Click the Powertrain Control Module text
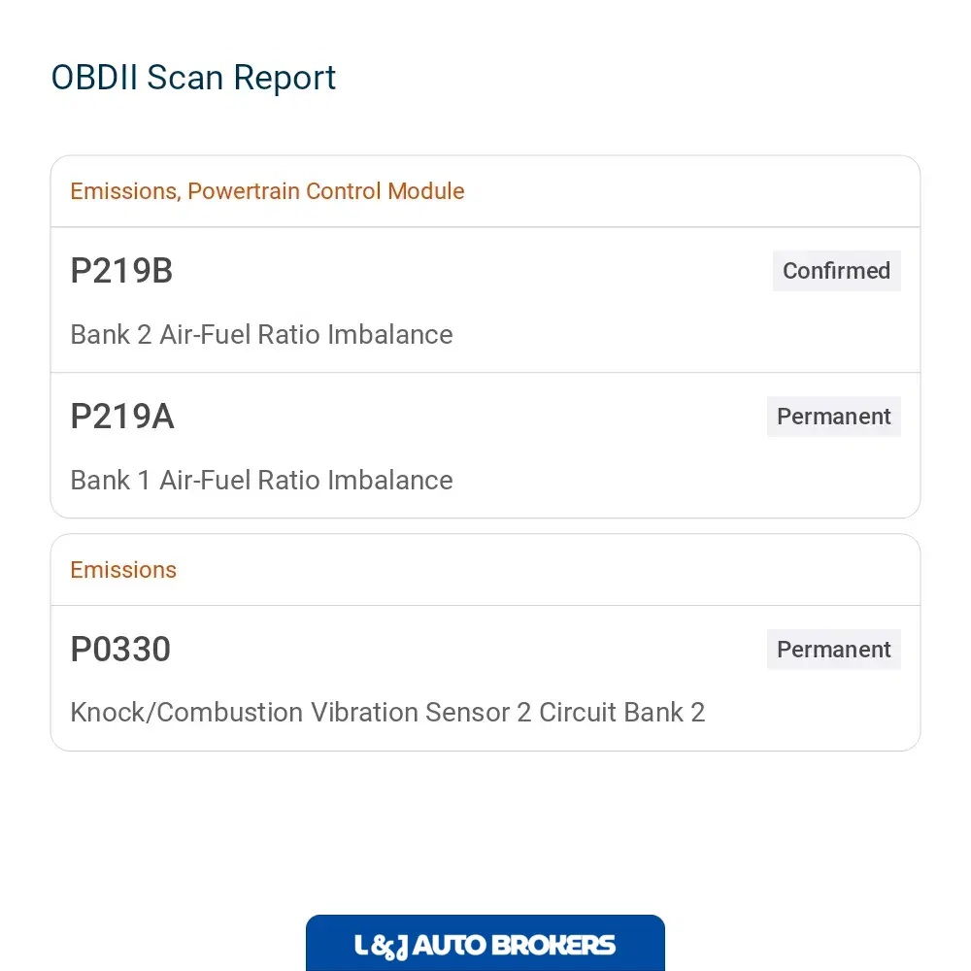The width and height of the screenshot is (971, 971). pyautogui.click(x=325, y=191)
